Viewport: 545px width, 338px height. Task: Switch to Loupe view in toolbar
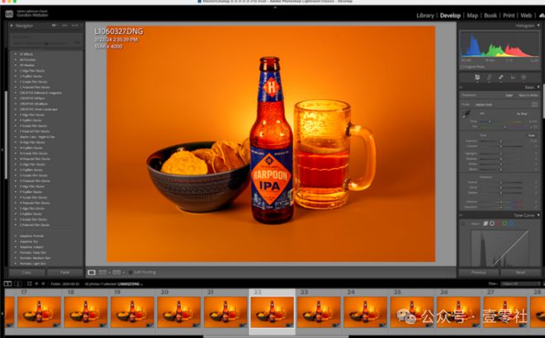coord(92,272)
